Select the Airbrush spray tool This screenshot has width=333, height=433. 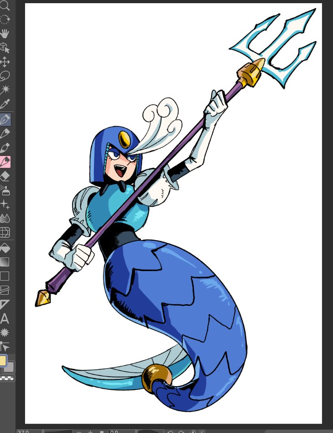pyautogui.click(x=5, y=191)
